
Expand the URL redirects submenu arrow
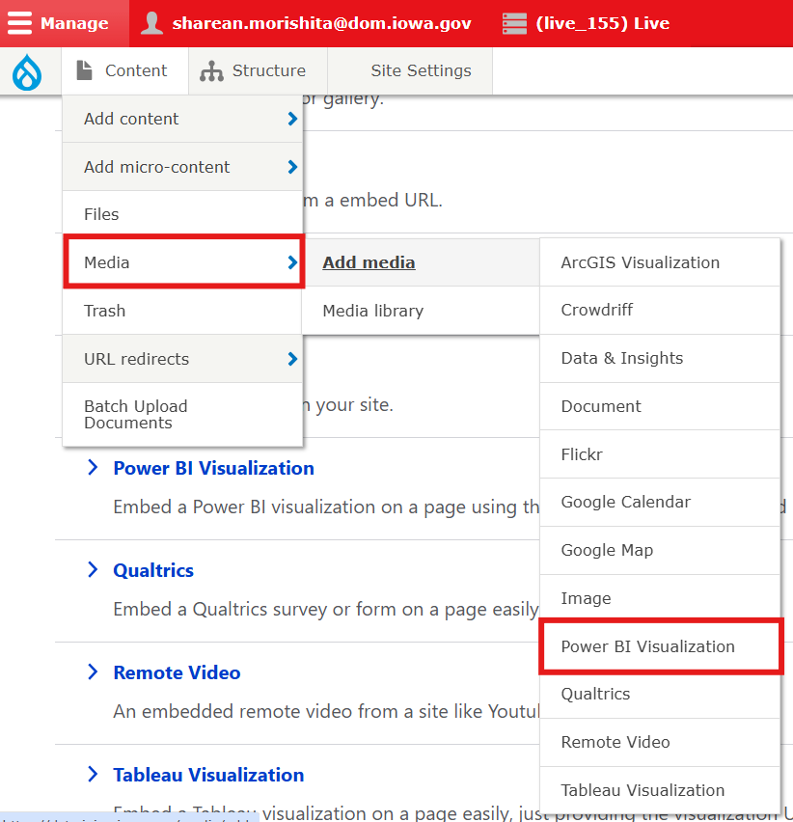[x=292, y=359]
